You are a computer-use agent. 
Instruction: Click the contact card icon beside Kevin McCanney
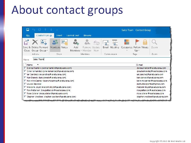click(x=25, y=81)
